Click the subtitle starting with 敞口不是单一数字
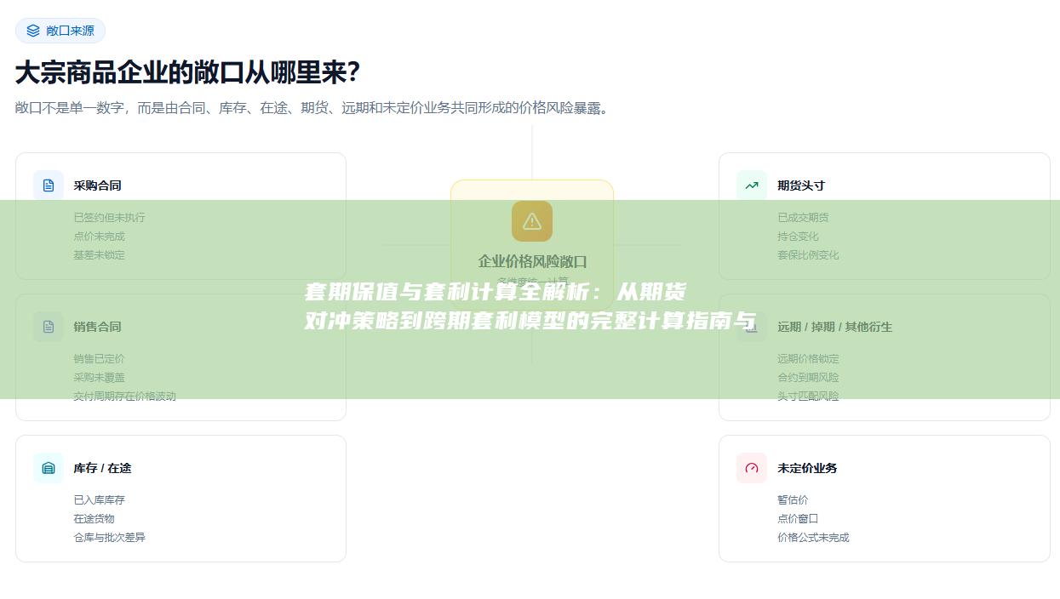 click(312, 108)
